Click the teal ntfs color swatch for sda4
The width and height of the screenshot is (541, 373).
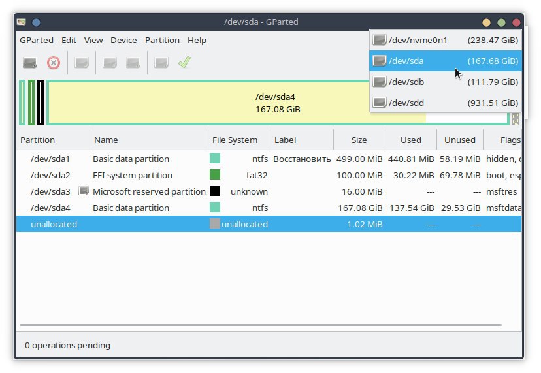pyautogui.click(x=214, y=207)
